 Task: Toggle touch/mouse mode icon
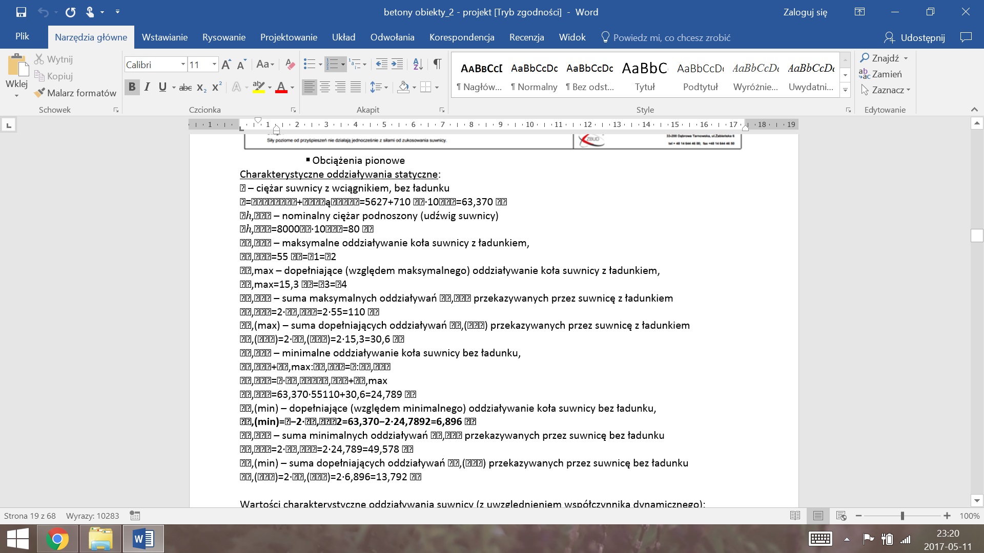click(x=90, y=12)
